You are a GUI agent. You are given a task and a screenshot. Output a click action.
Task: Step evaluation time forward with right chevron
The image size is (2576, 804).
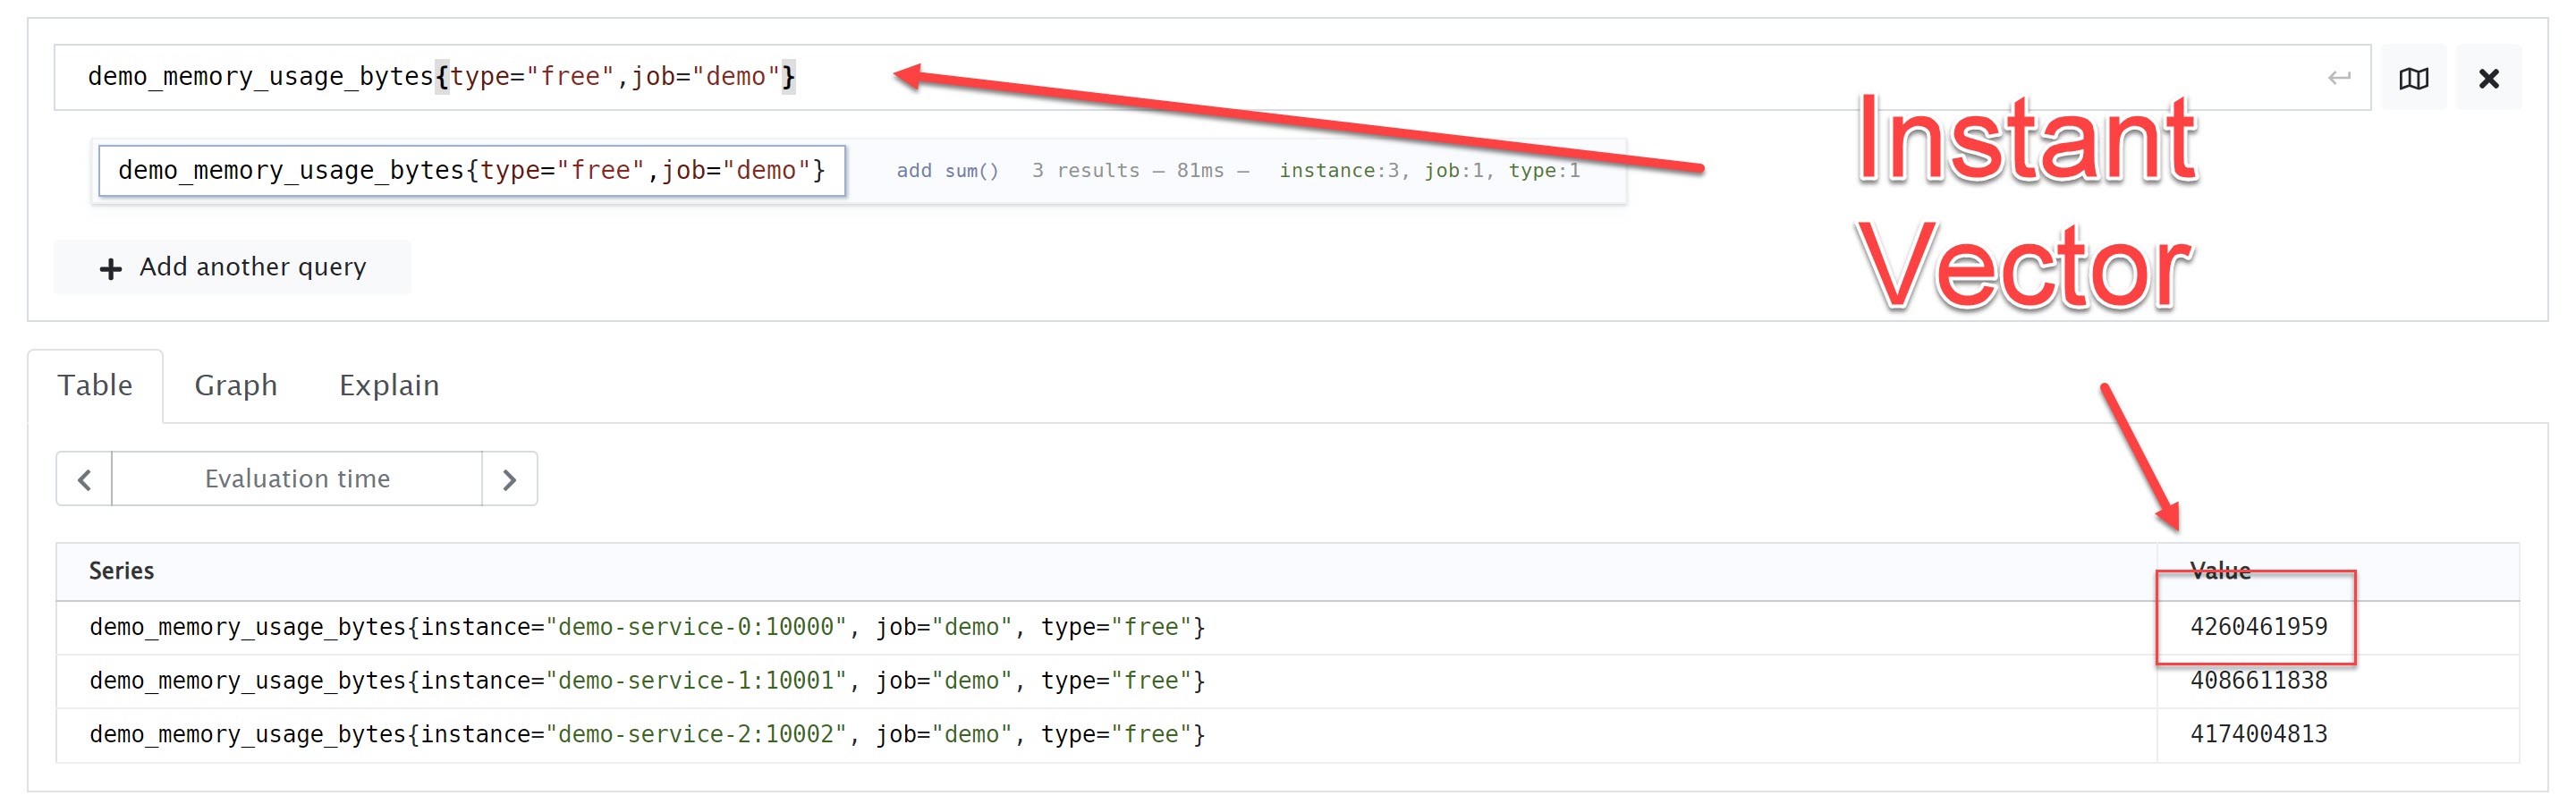(509, 479)
